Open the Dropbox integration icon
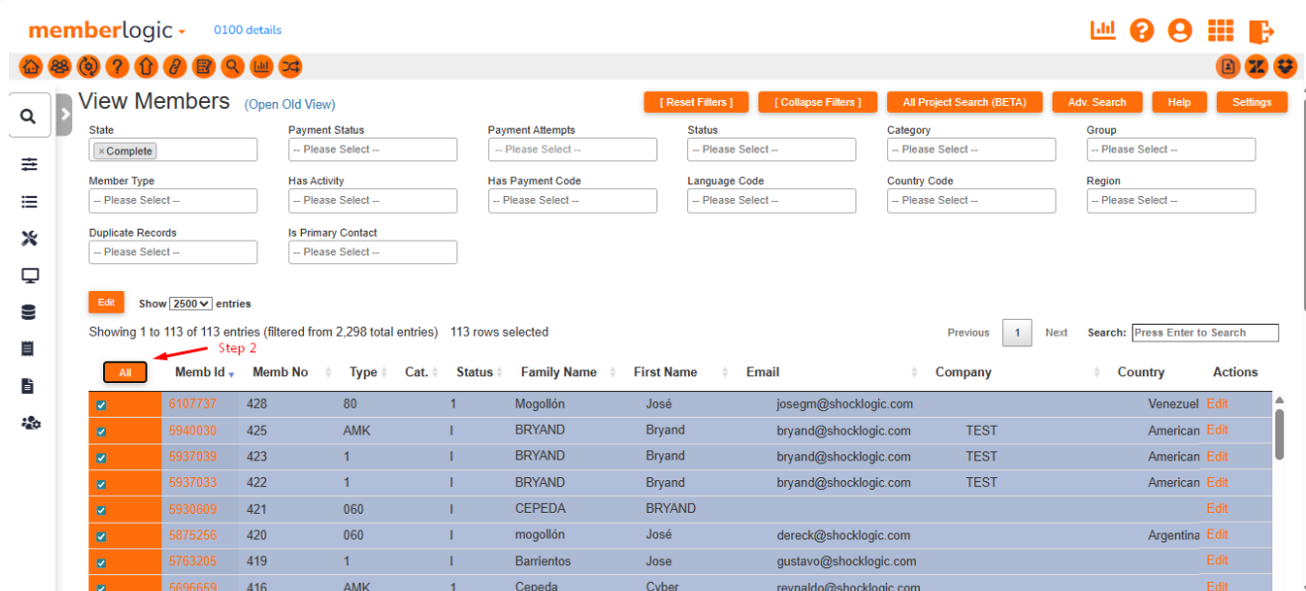1306x591 pixels. point(1285,66)
